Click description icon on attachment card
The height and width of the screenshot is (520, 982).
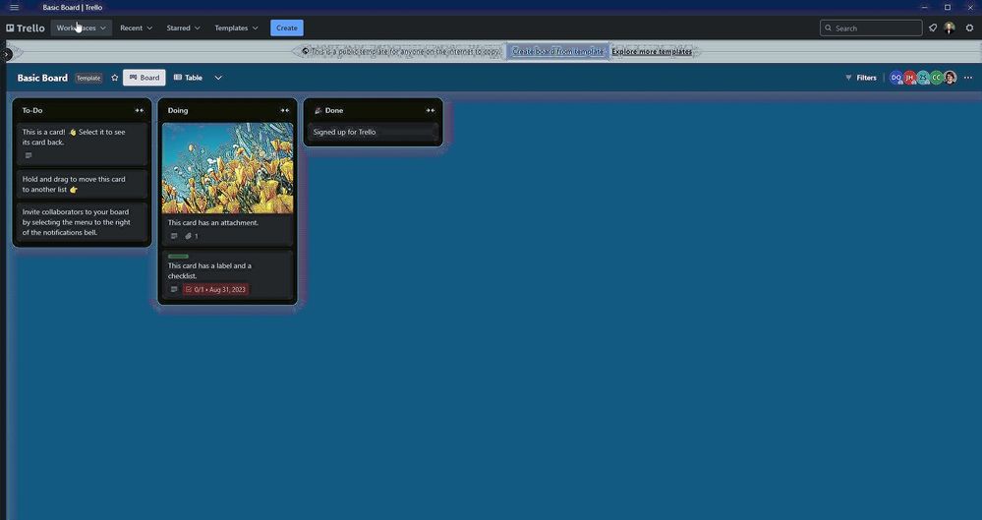174,236
